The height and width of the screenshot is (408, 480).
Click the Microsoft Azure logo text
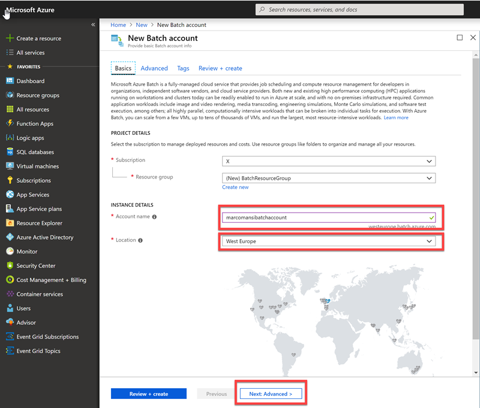31,10
